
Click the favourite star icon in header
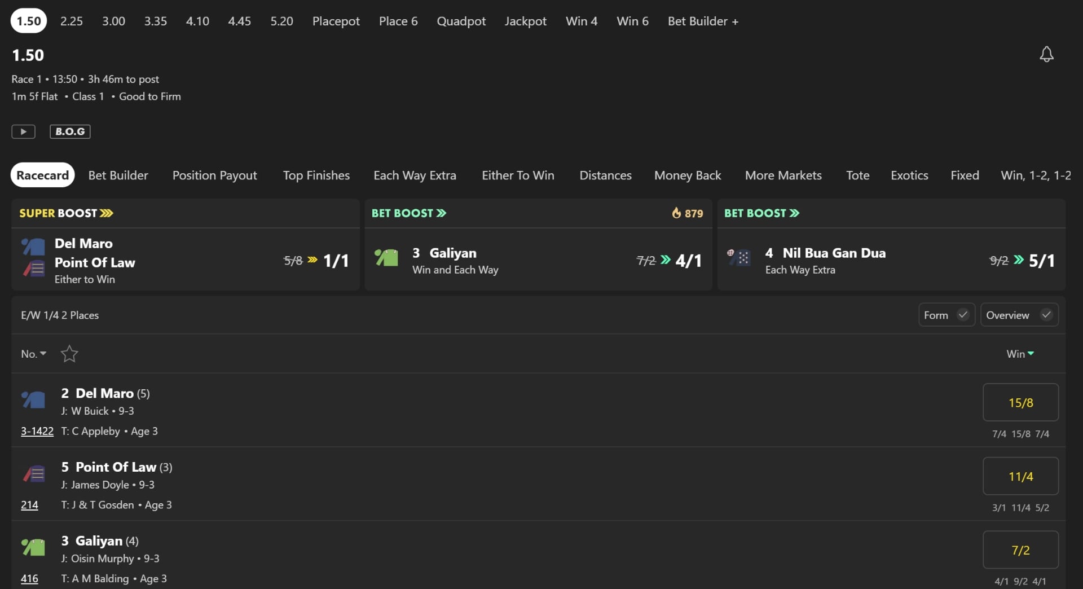[x=69, y=354]
